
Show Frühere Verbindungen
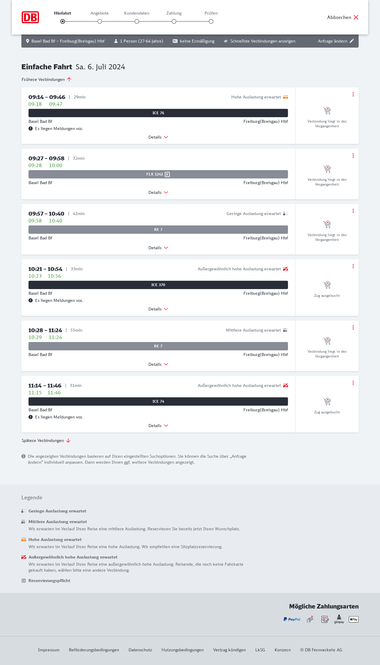click(x=47, y=79)
